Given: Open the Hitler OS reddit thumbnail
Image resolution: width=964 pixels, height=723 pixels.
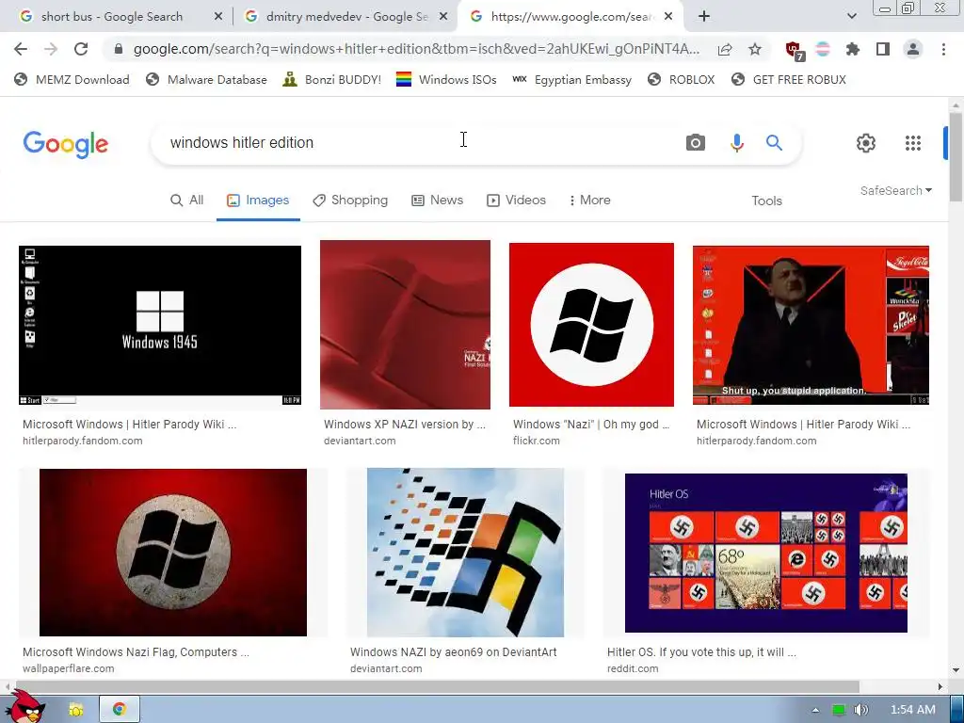Looking at the screenshot, I should click(766, 553).
